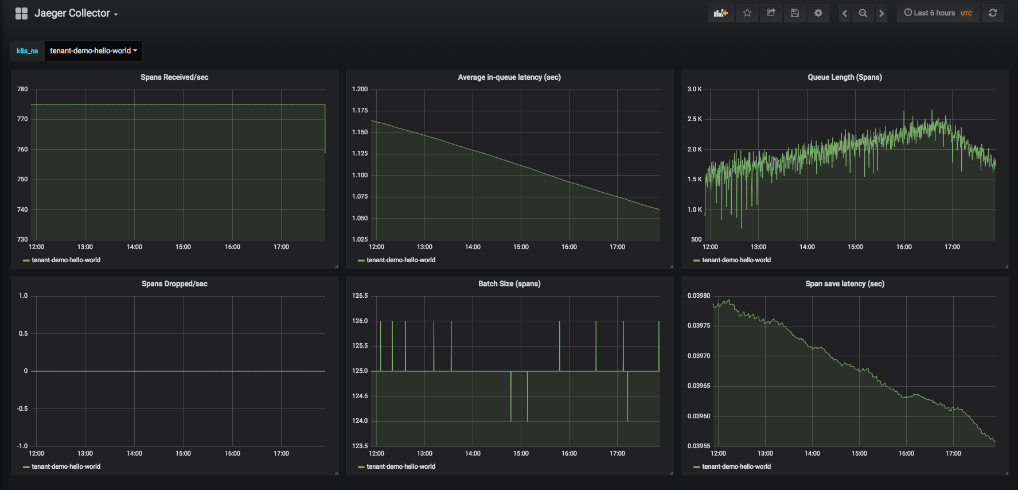
Task: Shift time range forward with right arrow
Action: (x=882, y=13)
